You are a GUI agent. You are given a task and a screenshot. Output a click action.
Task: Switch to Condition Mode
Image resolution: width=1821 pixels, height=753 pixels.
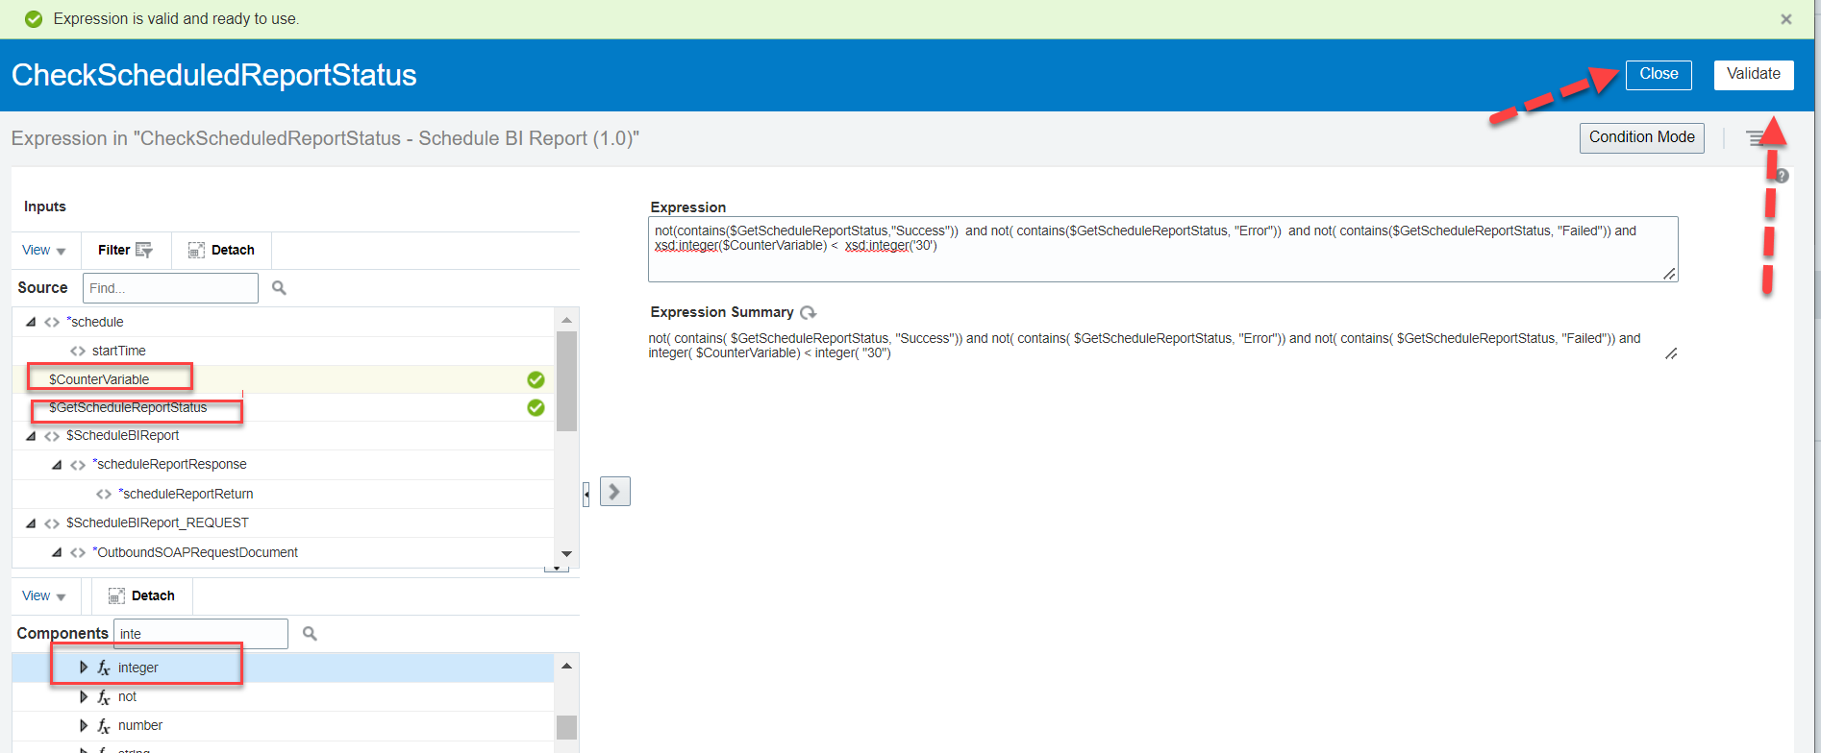tap(1641, 137)
